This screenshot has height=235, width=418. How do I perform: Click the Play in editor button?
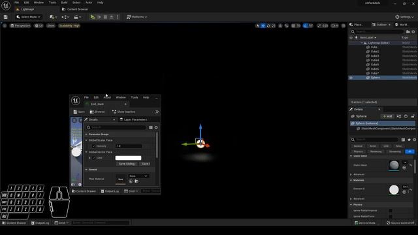[93, 17]
